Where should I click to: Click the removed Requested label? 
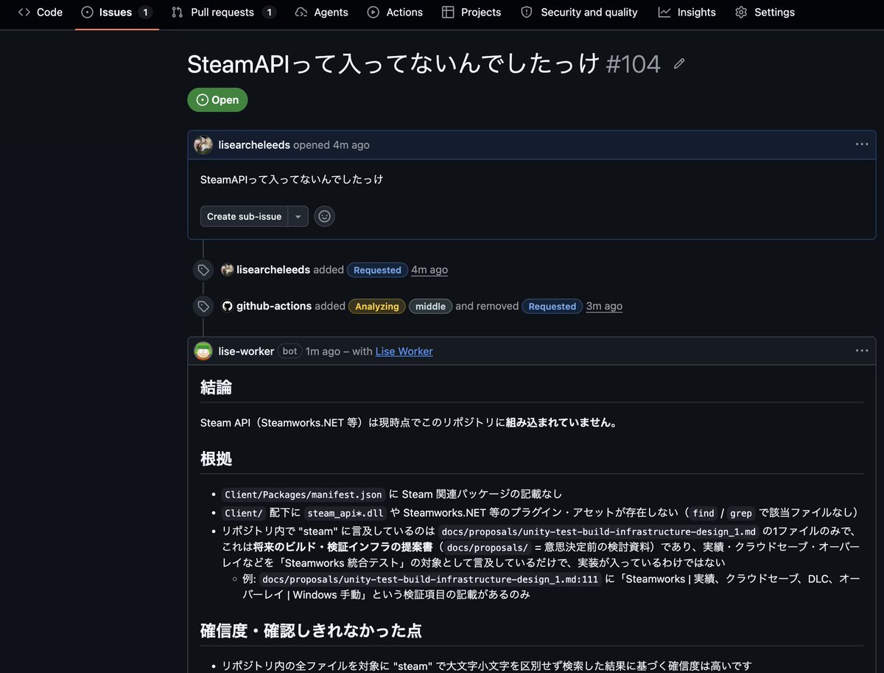click(x=552, y=306)
